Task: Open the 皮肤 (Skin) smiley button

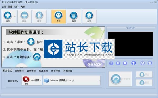Action: click(x=58, y=17)
